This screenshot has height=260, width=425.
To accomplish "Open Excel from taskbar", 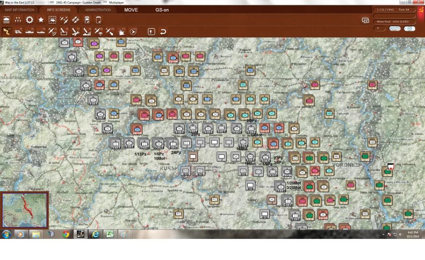I will [110, 234].
